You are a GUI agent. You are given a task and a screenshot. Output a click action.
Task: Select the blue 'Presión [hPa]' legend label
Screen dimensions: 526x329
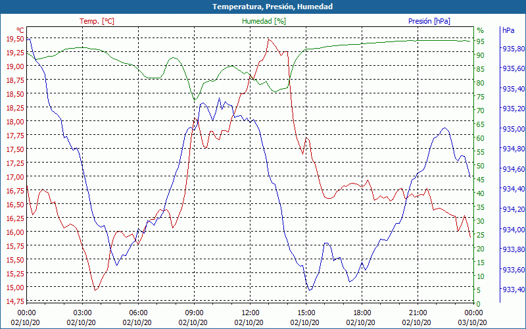click(x=429, y=21)
